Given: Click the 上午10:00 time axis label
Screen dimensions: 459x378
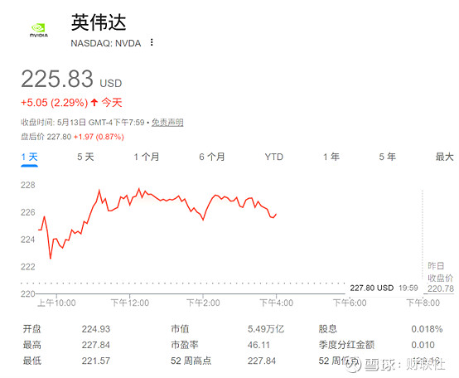Looking at the screenshot, I should (56, 303).
